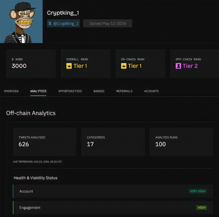Go to the Referrals tab
Image resolution: width=219 pixels, height=217 pixels.
coord(124,91)
